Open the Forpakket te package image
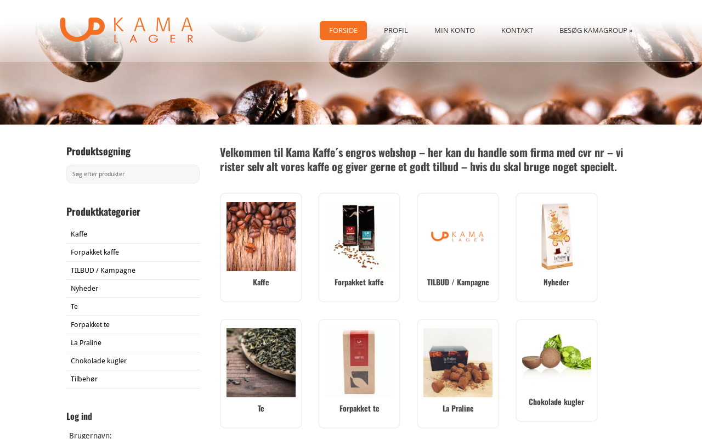 pyautogui.click(x=359, y=363)
